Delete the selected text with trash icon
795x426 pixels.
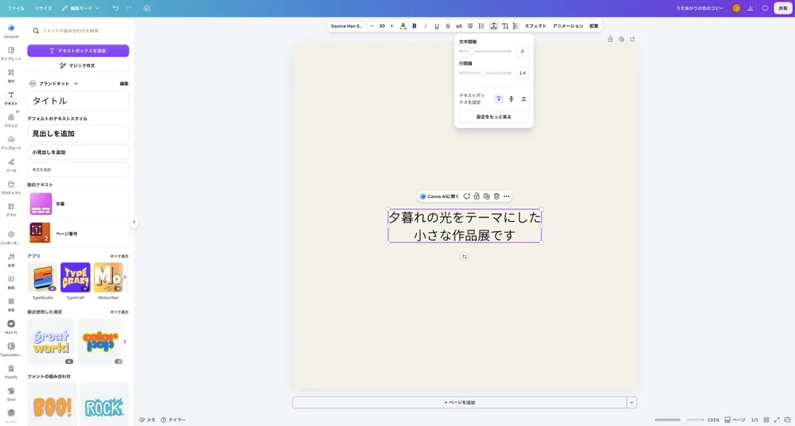tap(496, 196)
